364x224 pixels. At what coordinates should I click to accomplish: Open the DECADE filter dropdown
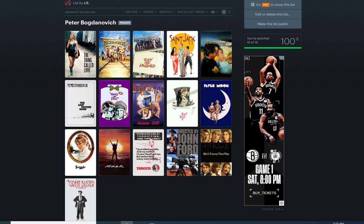[133, 12]
